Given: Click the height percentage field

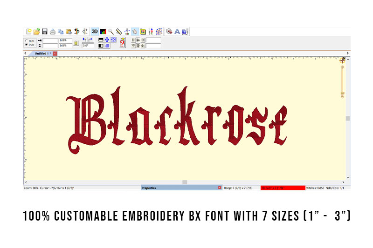Looking at the screenshot, I should point(65,46).
